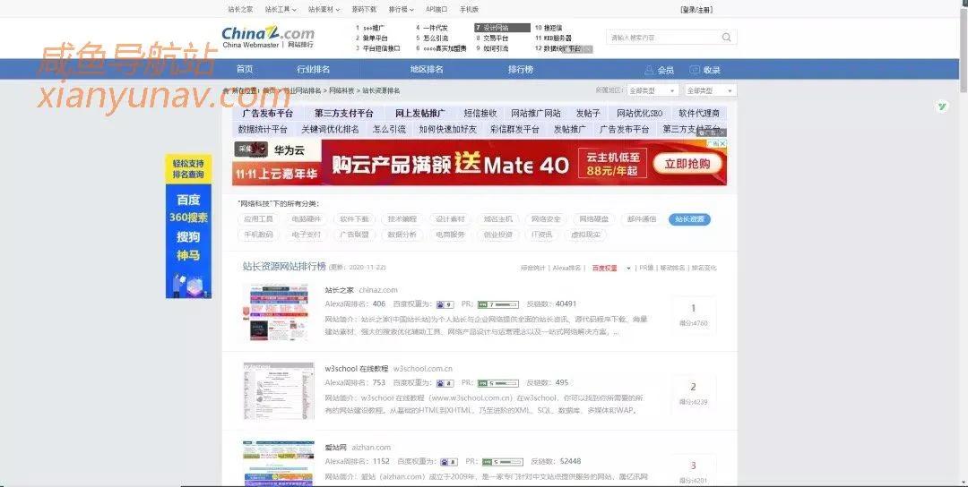Select the 虚拟现实 category
Viewport: 968px width, 487px height.
[x=586, y=235]
